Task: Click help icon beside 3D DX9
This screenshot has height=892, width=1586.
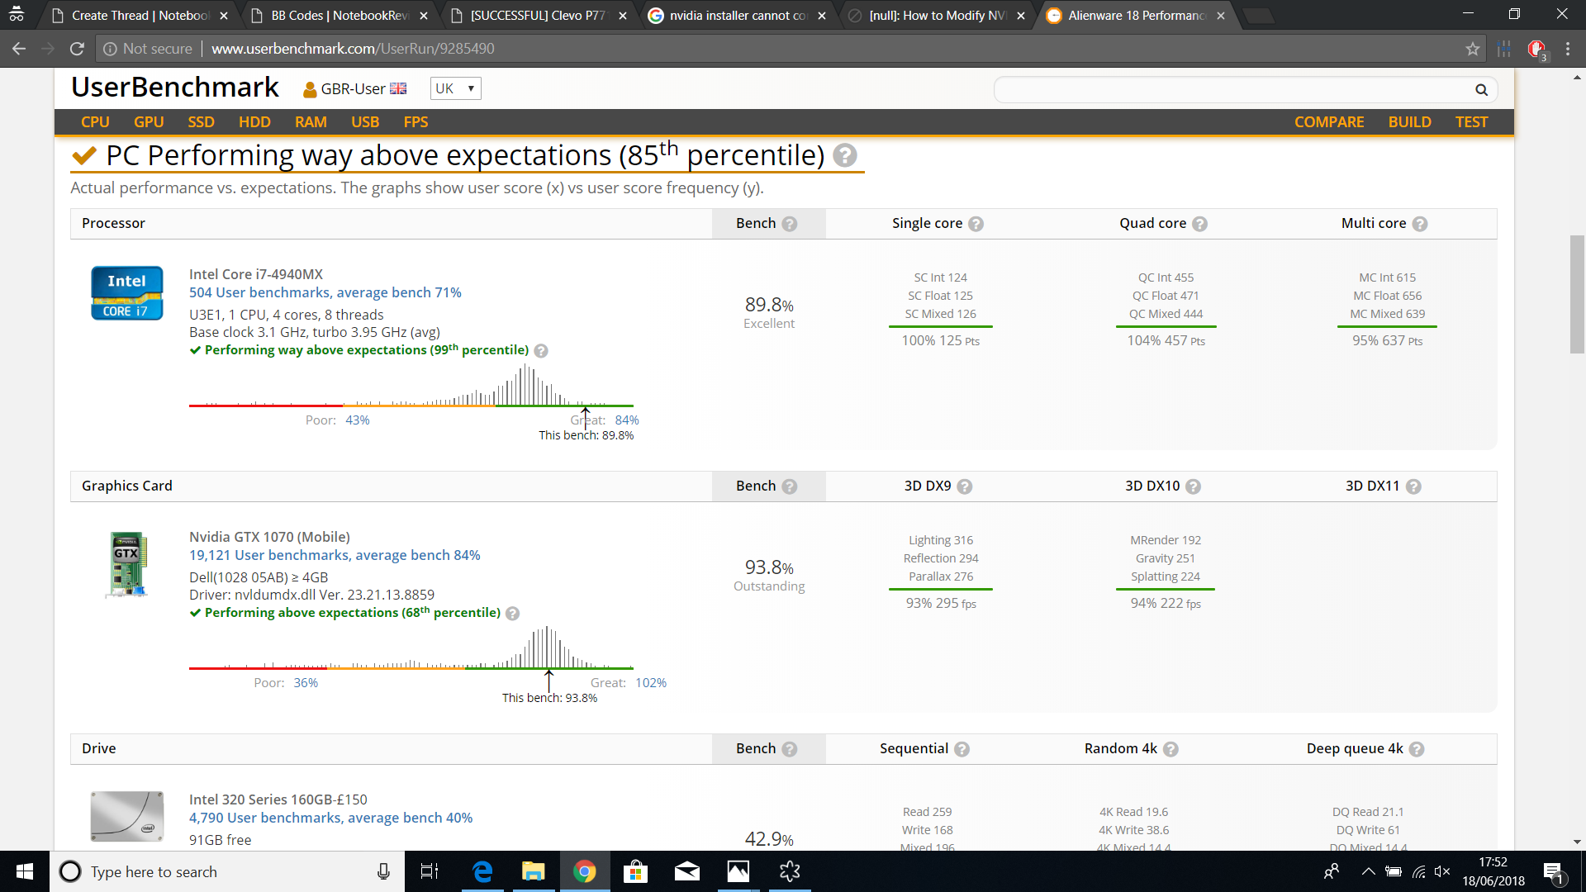Action: [964, 486]
